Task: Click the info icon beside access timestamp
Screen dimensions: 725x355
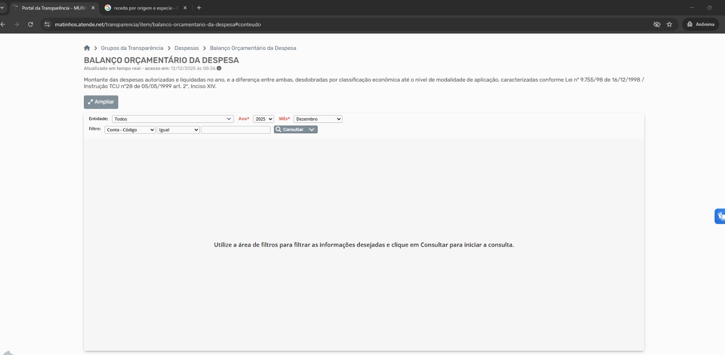Action: (219, 68)
